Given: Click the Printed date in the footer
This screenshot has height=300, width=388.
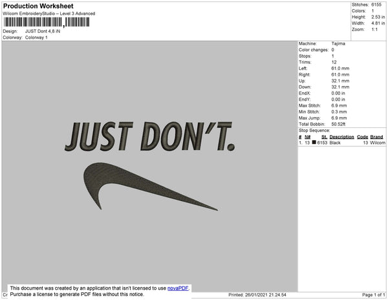Looking at the screenshot, I should 257,295.
